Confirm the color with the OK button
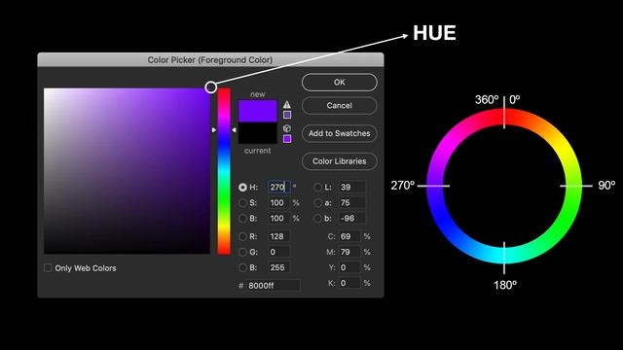 coord(340,82)
